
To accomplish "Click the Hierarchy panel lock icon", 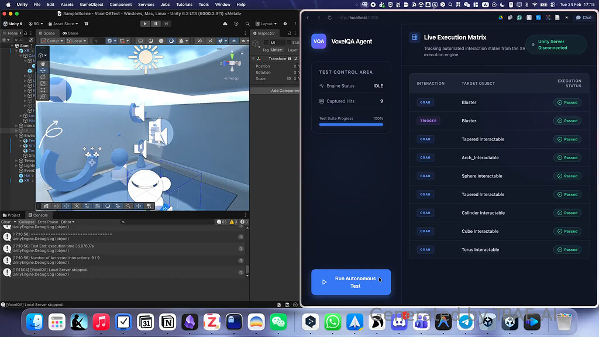I will click(x=26, y=33).
